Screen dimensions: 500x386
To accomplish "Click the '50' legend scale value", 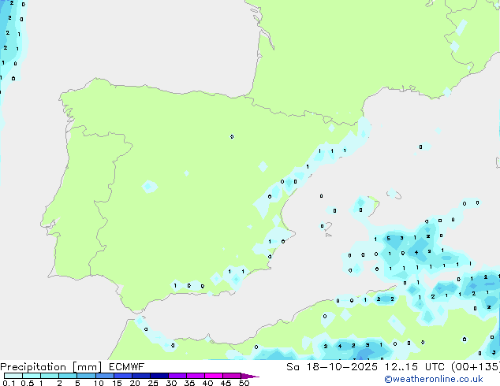I will [x=244, y=383].
